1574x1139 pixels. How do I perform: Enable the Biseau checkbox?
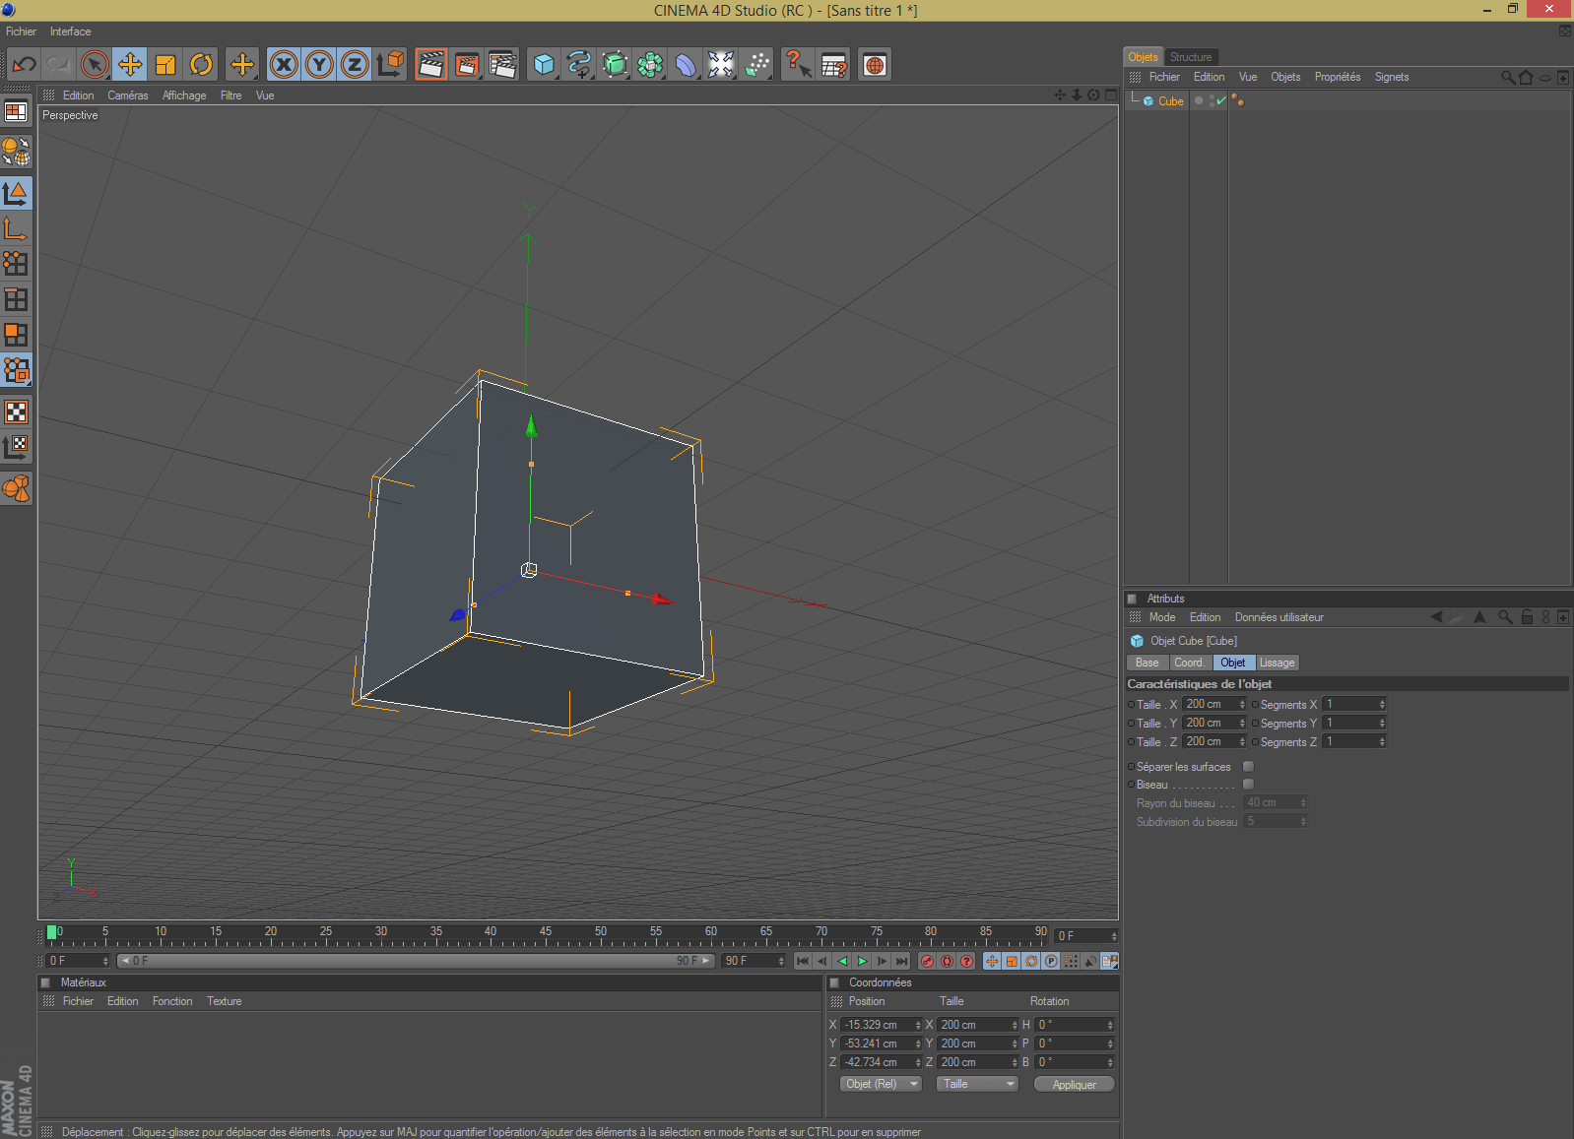point(1248,785)
